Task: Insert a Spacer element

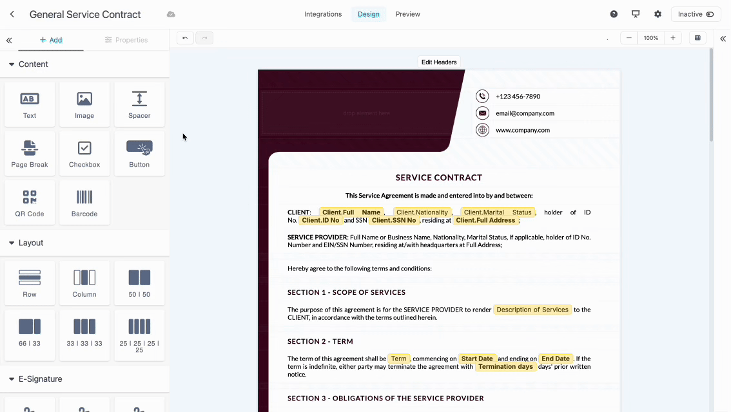Action: click(139, 104)
